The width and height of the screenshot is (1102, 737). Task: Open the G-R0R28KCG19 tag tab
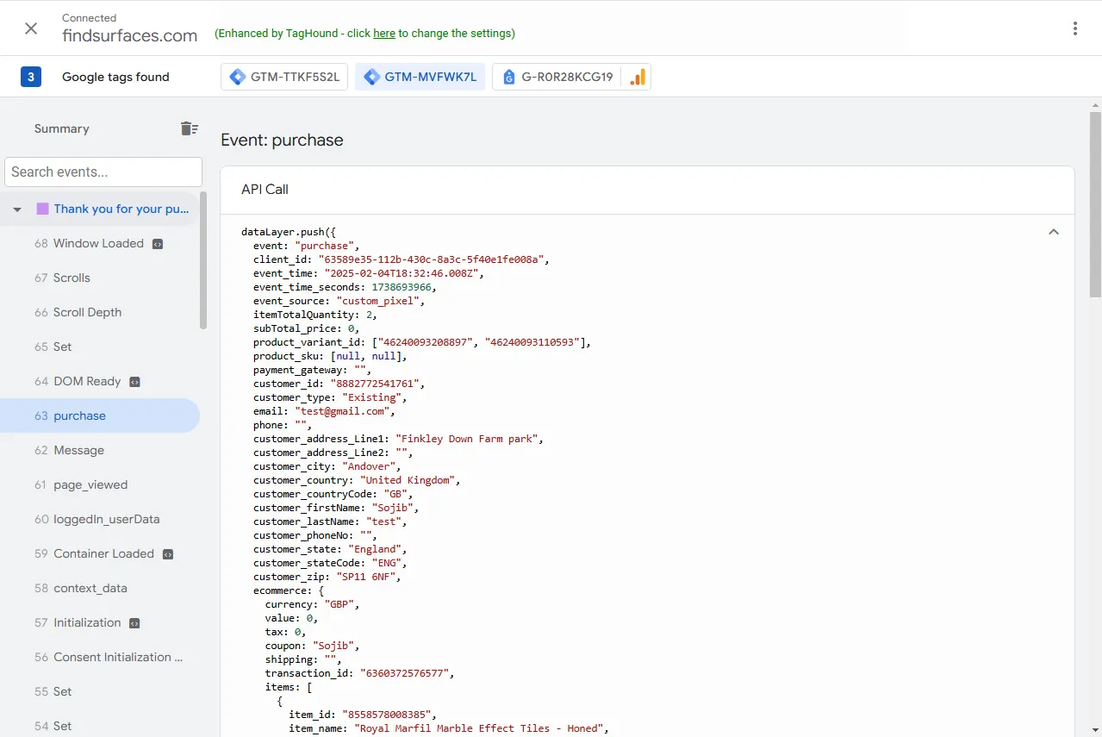[558, 77]
